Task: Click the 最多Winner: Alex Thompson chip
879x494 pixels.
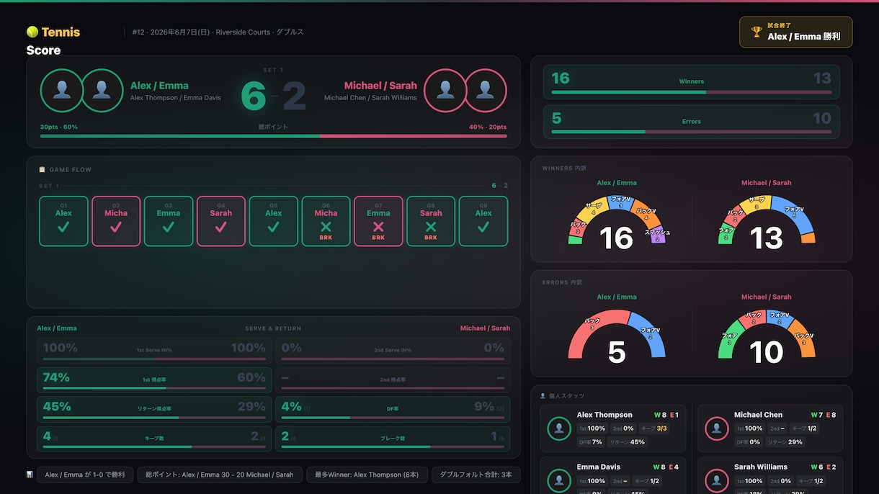Action: point(367,475)
